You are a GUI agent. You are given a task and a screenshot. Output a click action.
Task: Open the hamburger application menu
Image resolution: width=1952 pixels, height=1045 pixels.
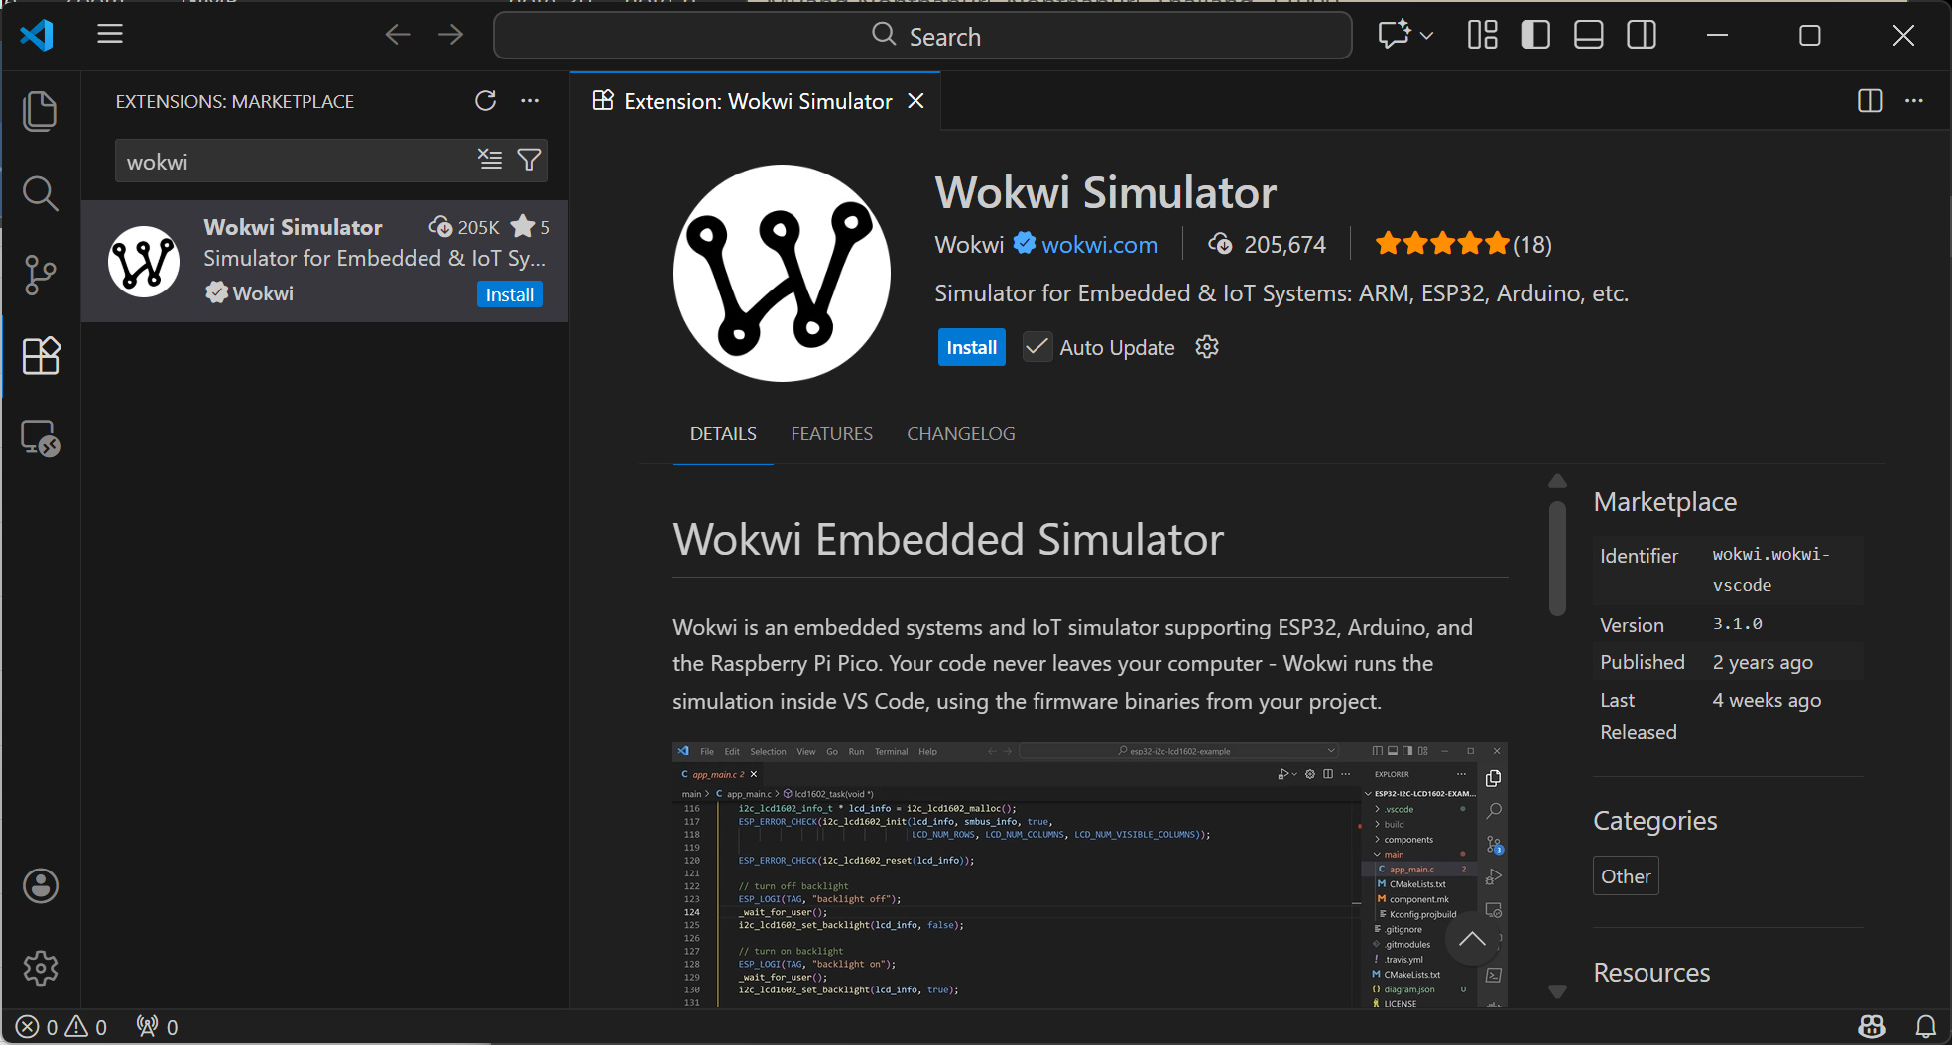click(x=110, y=35)
